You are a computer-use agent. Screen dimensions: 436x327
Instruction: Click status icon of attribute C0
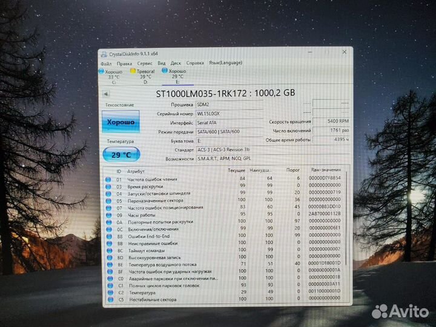tap(110, 279)
